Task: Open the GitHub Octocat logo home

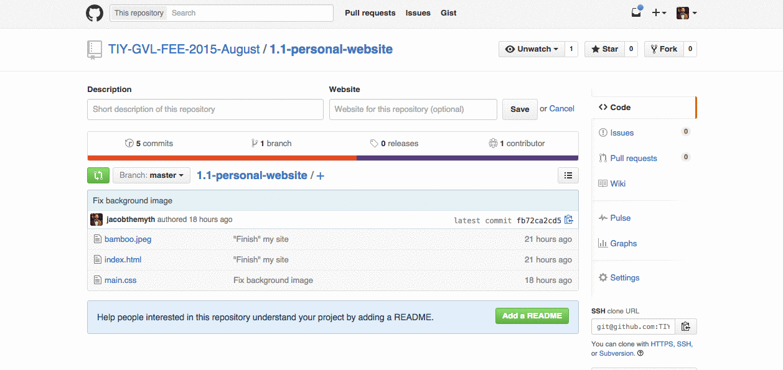Action: coord(94,13)
